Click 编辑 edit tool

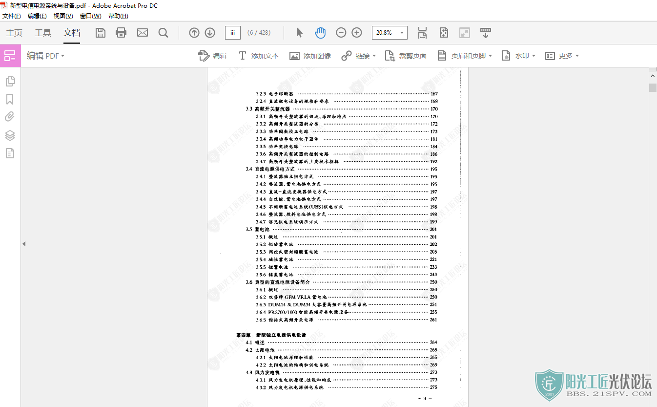point(212,56)
